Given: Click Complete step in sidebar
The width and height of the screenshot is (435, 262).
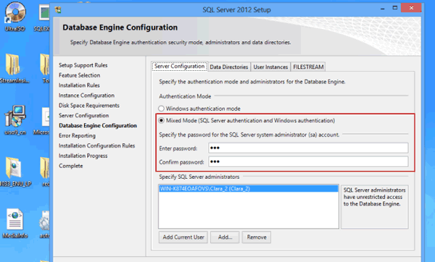Looking at the screenshot, I should 70,166.
